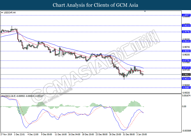Viewport: 191px width, 137px height.
Task: Click the 0.99796 price level label
Action: coord(186,32)
